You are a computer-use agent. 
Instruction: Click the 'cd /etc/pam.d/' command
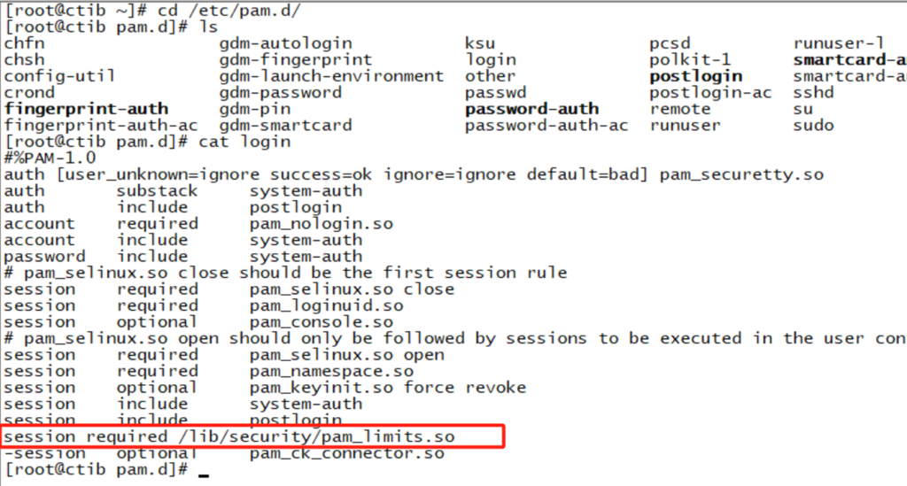pos(229,11)
